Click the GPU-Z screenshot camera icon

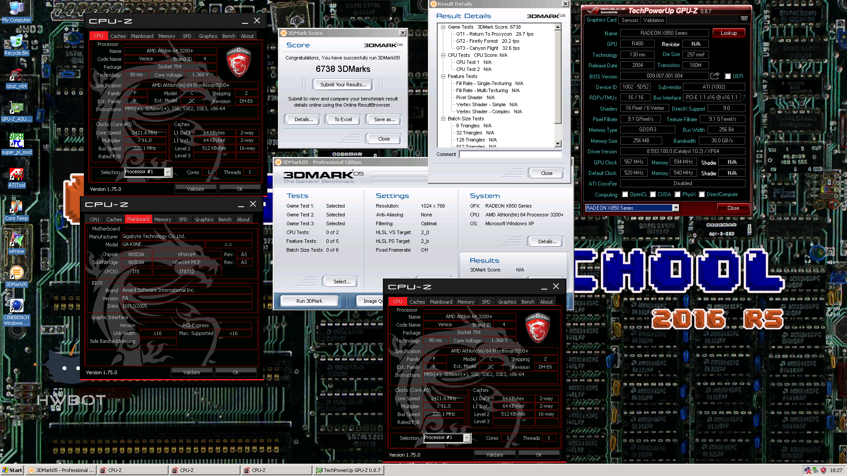pos(744,19)
